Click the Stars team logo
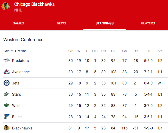 [7, 94]
